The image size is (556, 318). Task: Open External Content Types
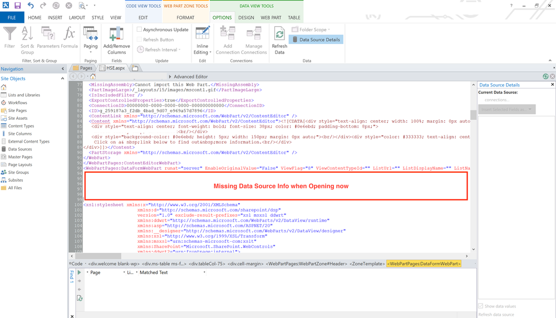tap(26, 141)
